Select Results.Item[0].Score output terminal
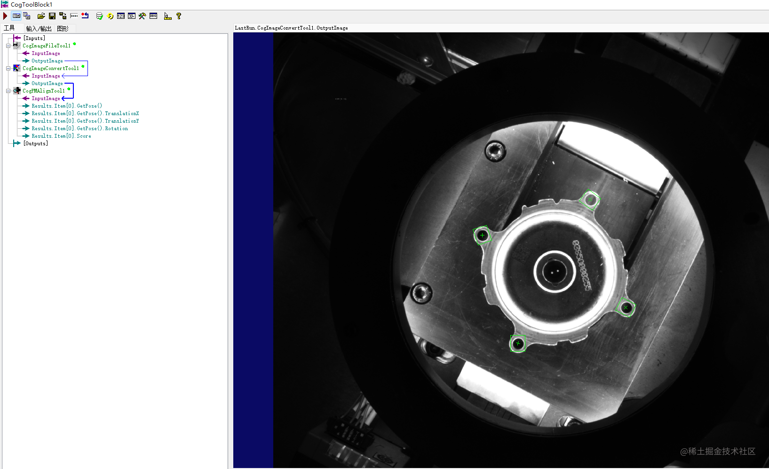The height and width of the screenshot is (469, 769). tap(61, 136)
